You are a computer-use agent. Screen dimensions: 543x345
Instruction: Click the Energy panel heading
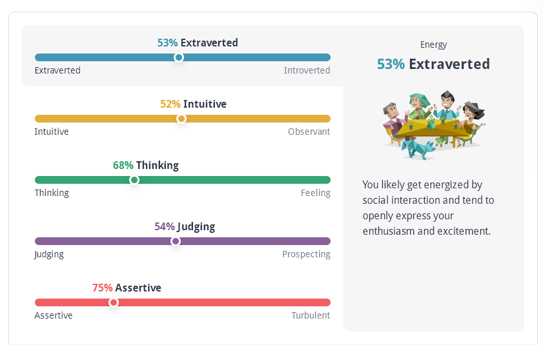click(x=434, y=44)
